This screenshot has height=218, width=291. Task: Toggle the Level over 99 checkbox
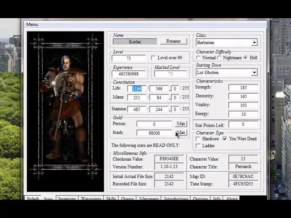tap(153, 58)
